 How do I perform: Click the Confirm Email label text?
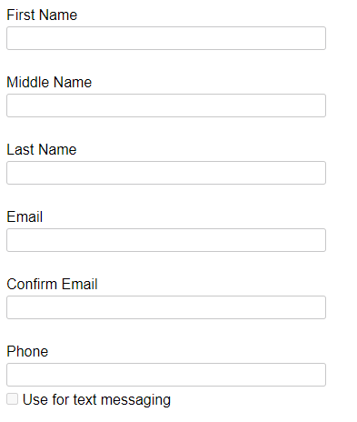(x=52, y=284)
